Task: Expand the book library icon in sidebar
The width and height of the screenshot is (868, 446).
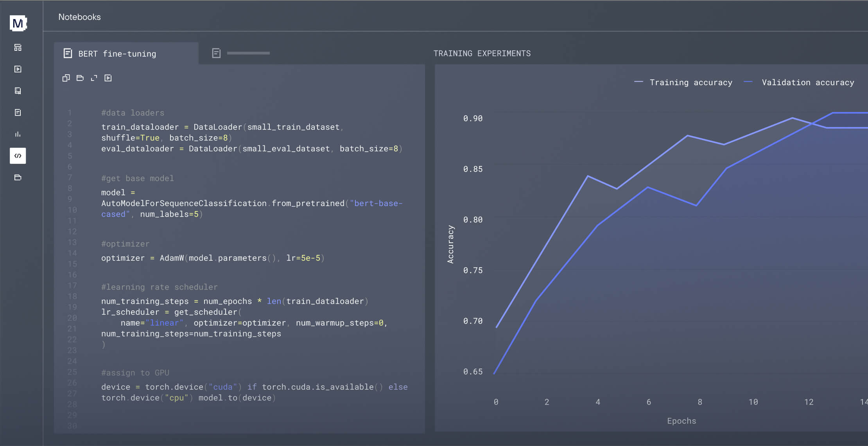Action: [x=18, y=91]
